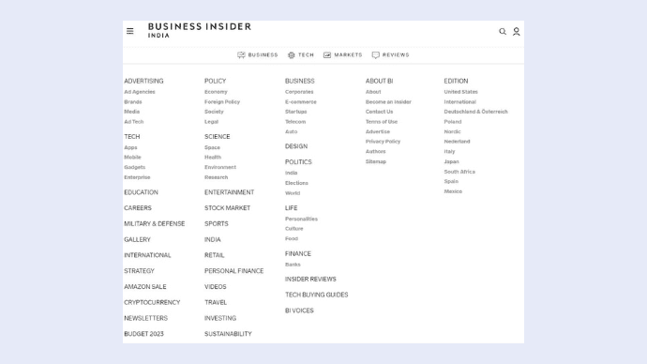Open INSIDER REVIEWS section
Screen dimensions: 647x364
tap(310, 279)
